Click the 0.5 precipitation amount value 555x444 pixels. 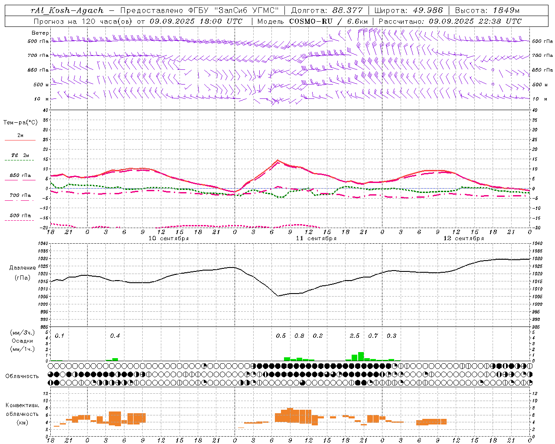click(x=281, y=336)
